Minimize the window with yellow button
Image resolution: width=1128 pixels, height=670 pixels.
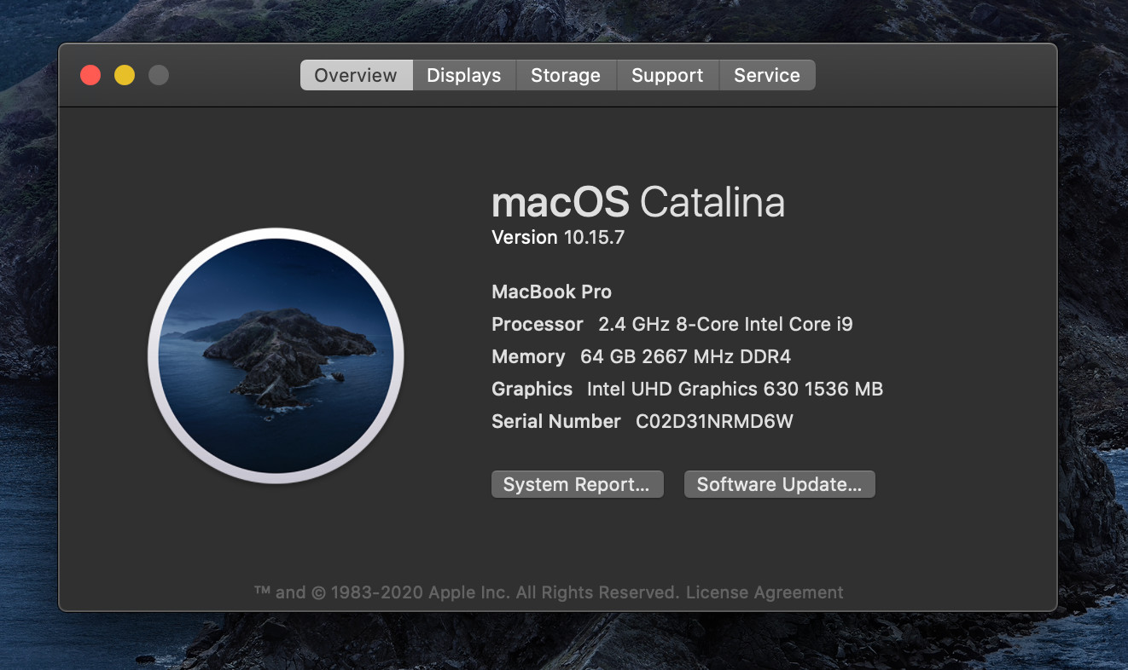tap(125, 75)
